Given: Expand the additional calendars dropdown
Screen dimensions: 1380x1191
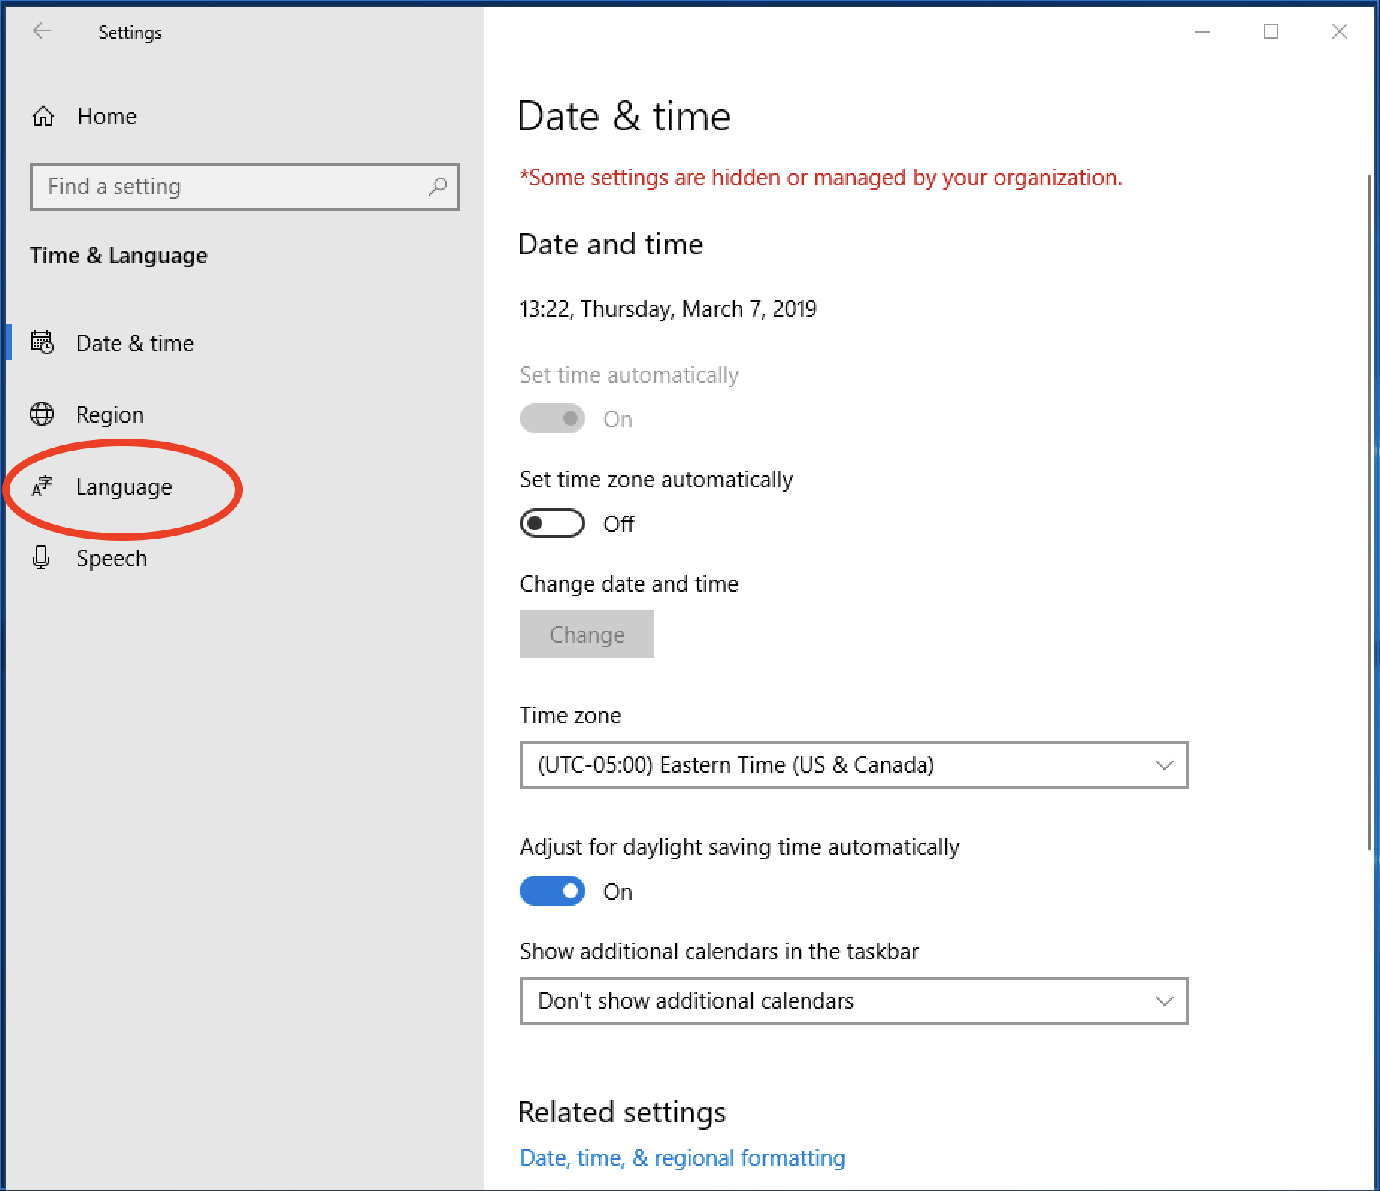Looking at the screenshot, I should pyautogui.click(x=853, y=1001).
